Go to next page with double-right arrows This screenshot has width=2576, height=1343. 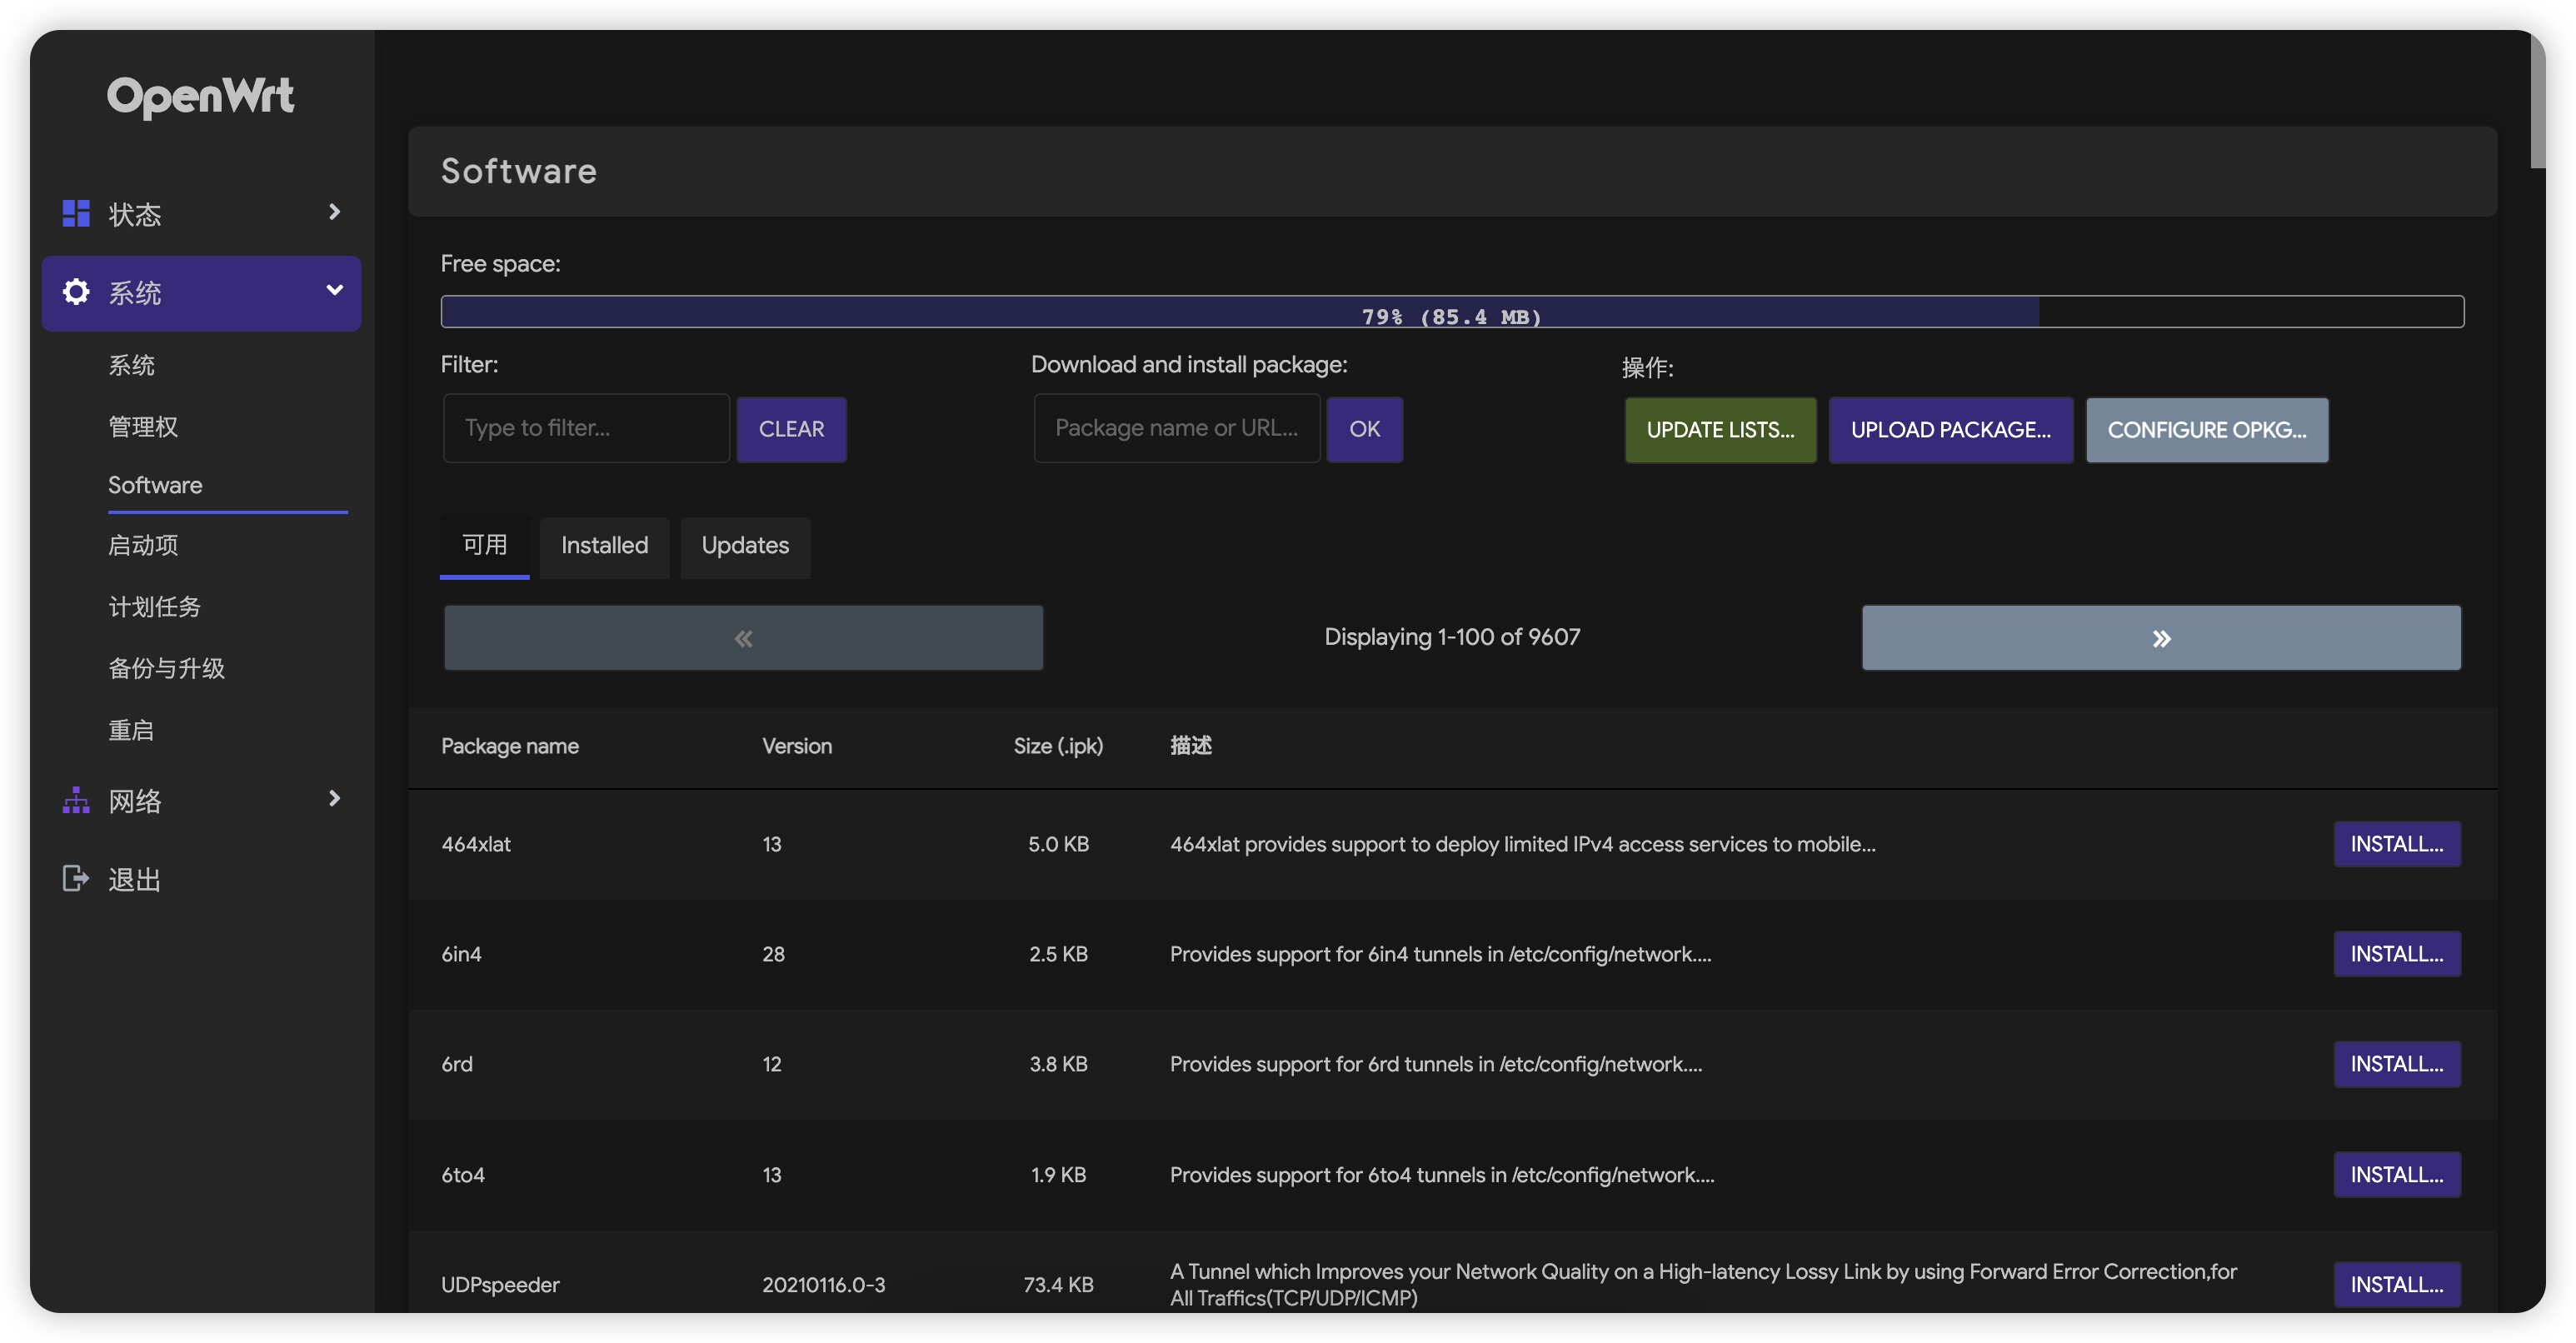point(2160,638)
